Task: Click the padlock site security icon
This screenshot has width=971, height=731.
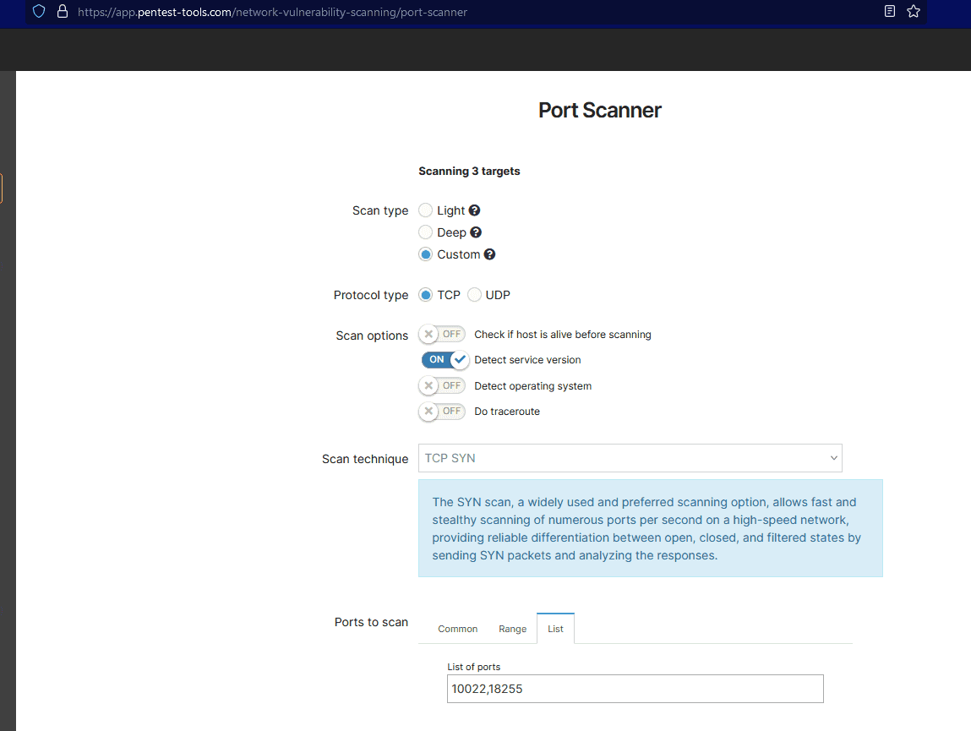Action: click(61, 12)
